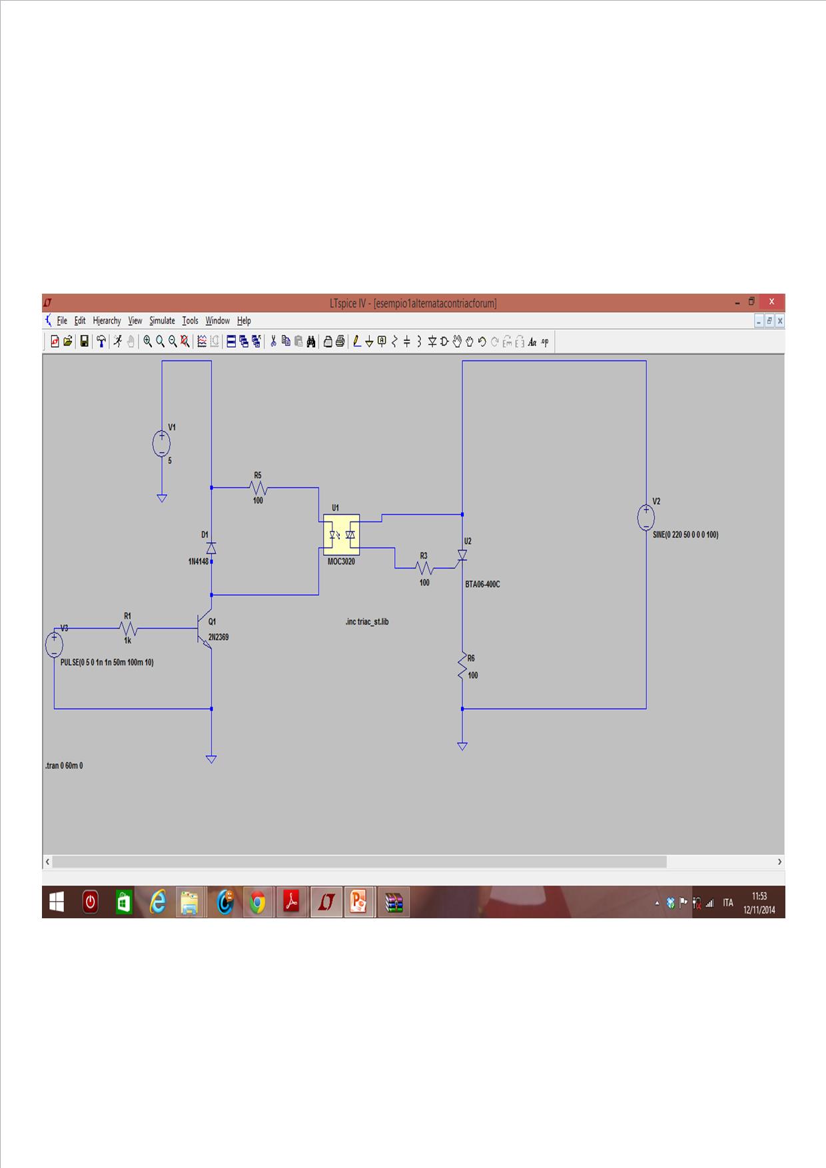Open the Tools menu
Screen dimensions: 826x1168
190,321
